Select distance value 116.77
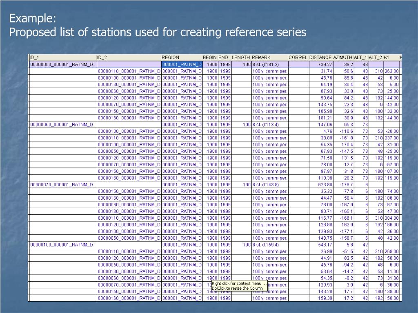The image size is (418, 313). click(321, 218)
